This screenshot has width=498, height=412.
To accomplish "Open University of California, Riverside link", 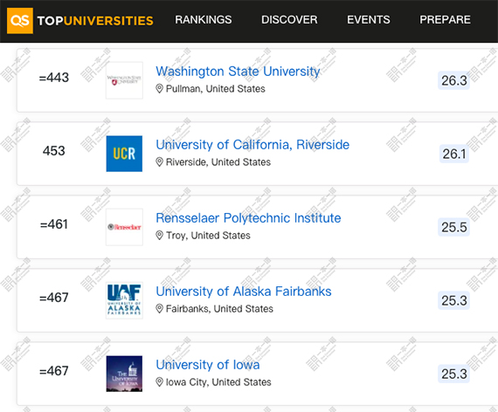I will coord(252,145).
